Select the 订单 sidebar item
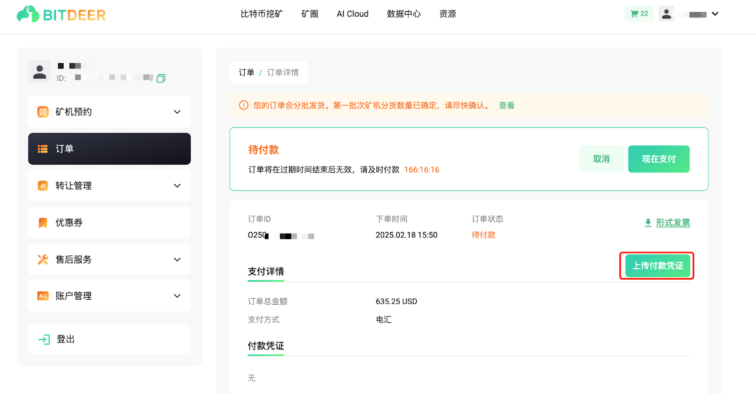Screen dimensions: 756x394 click(110, 149)
